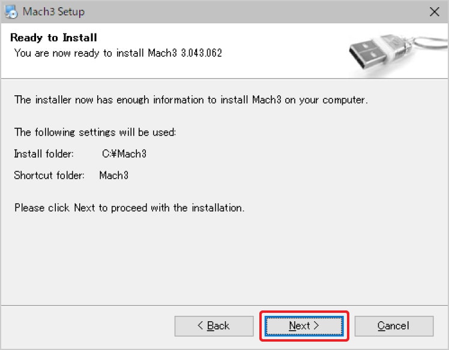Click "The following settings will be used" text
The height and width of the screenshot is (350, 449).
[x=95, y=132]
